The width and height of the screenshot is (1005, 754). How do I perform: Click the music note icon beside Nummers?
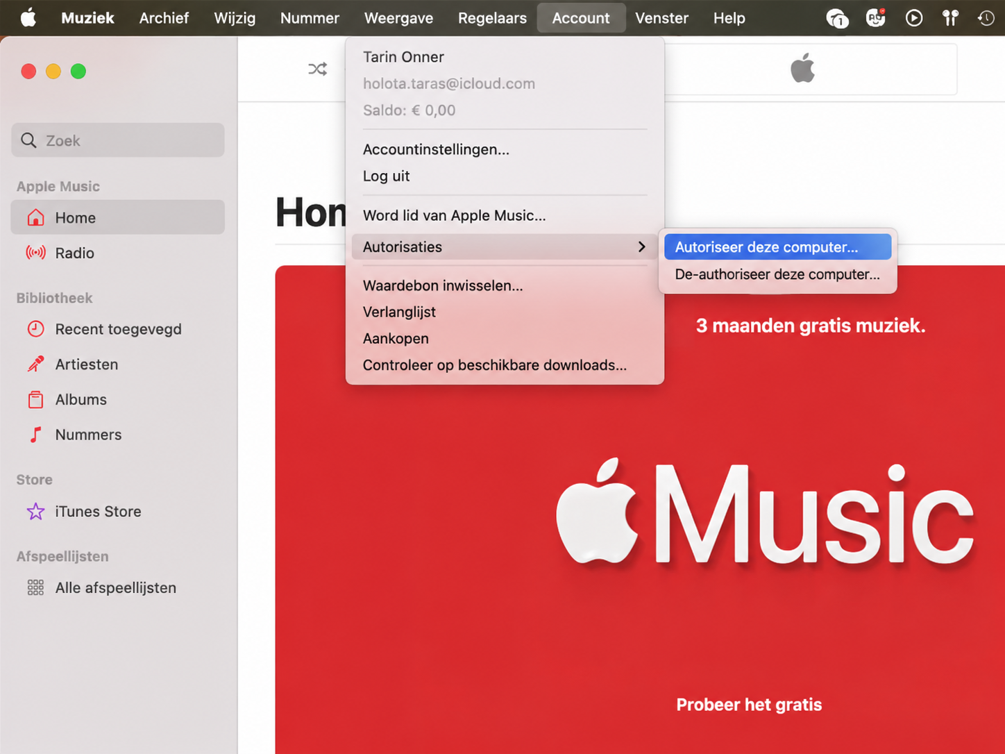(x=35, y=435)
